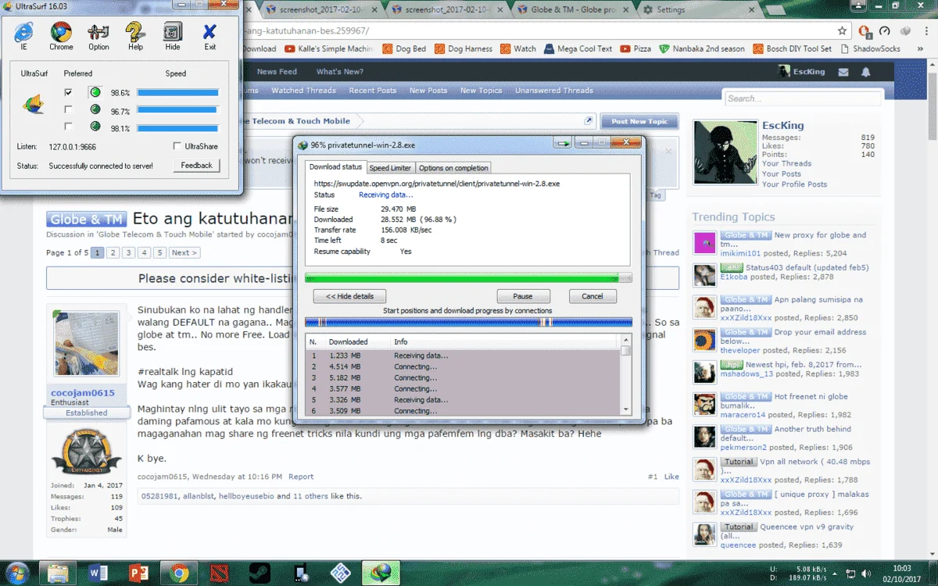Click the Post New Topic button
This screenshot has width=938, height=586.
(x=639, y=122)
